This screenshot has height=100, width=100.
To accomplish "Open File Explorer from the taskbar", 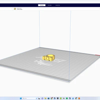I will point(45,98).
